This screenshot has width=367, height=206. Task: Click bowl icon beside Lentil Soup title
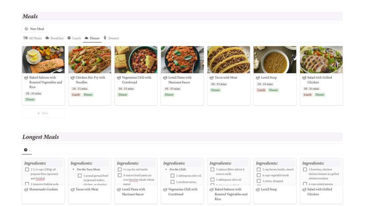pyautogui.click(x=258, y=78)
